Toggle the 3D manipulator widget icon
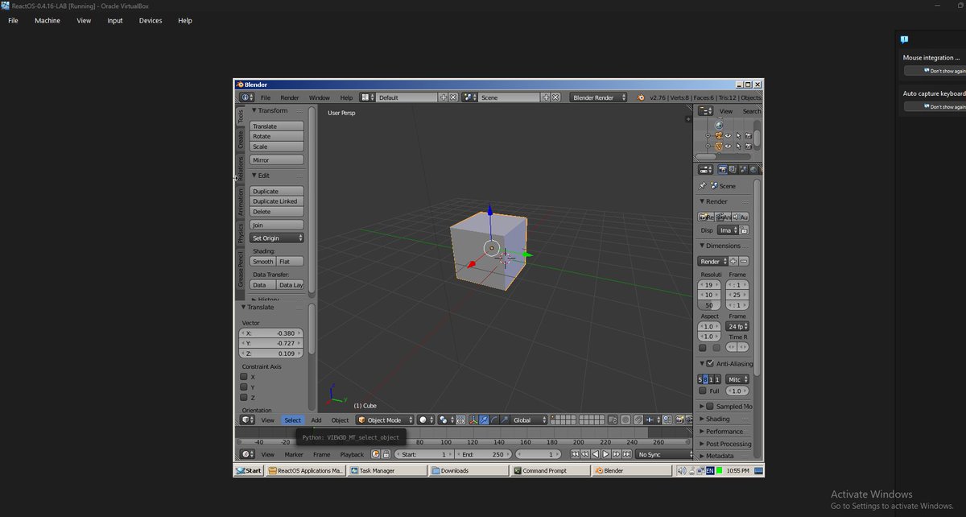 pyautogui.click(x=473, y=420)
